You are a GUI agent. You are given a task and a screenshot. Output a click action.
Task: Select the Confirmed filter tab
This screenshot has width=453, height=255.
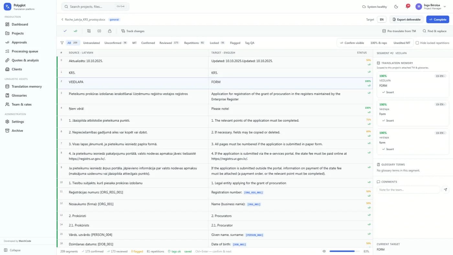(x=148, y=43)
